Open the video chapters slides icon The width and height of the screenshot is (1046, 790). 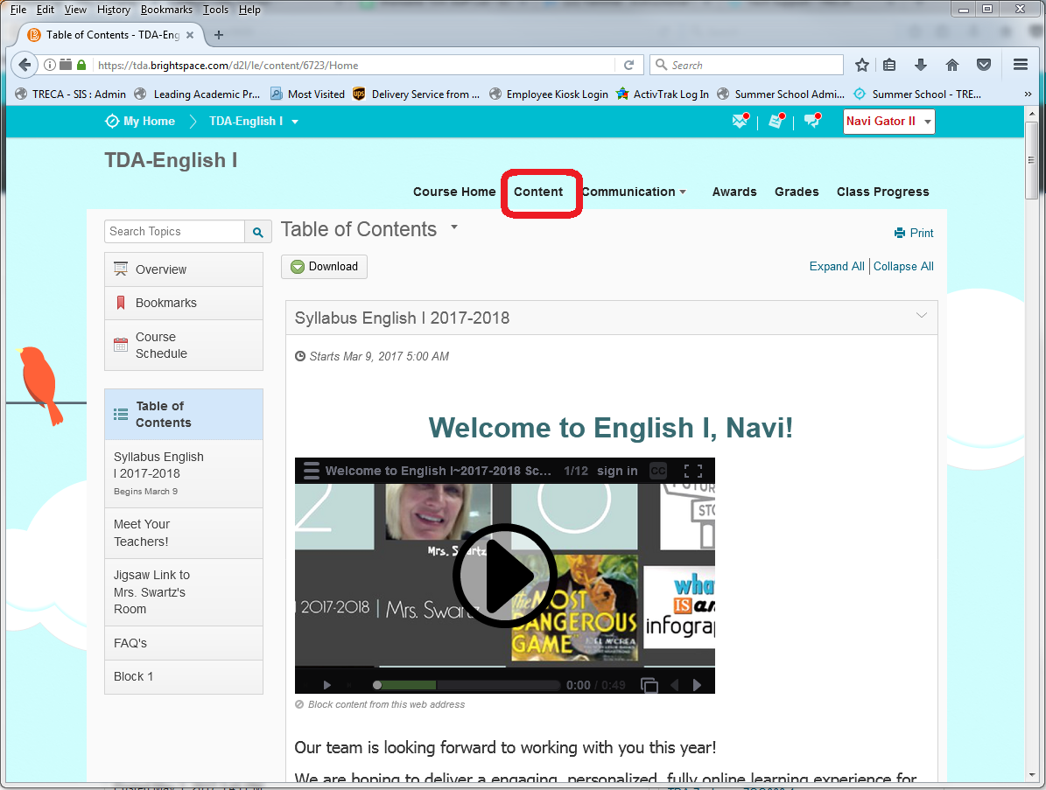(x=649, y=685)
